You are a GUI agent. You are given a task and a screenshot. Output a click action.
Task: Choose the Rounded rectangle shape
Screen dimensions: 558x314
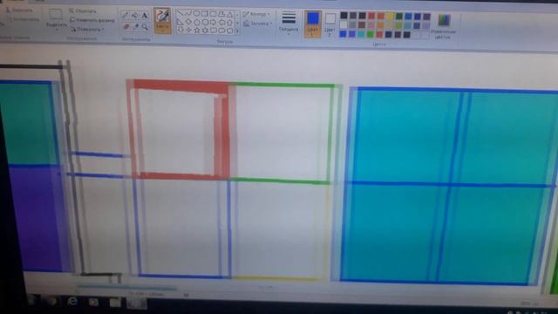213,14
